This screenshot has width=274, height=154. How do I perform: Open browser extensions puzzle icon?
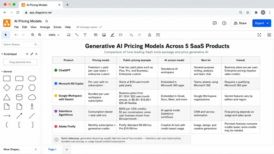[256, 13]
